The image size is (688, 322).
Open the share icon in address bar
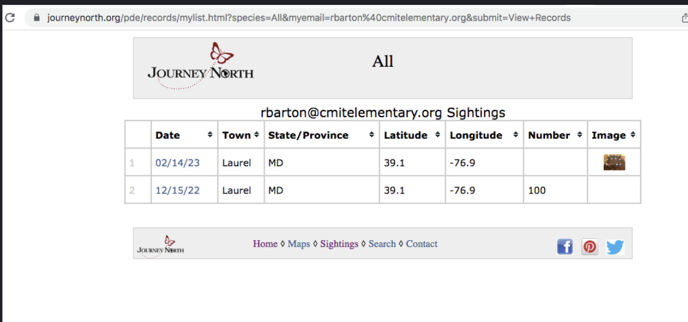[684, 18]
